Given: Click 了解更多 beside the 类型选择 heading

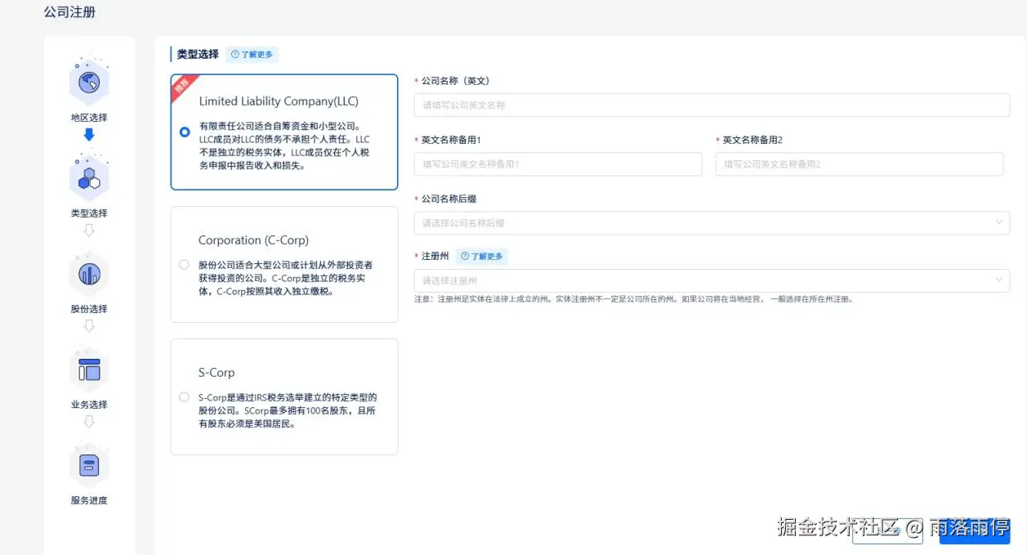Looking at the screenshot, I should (x=252, y=55).
